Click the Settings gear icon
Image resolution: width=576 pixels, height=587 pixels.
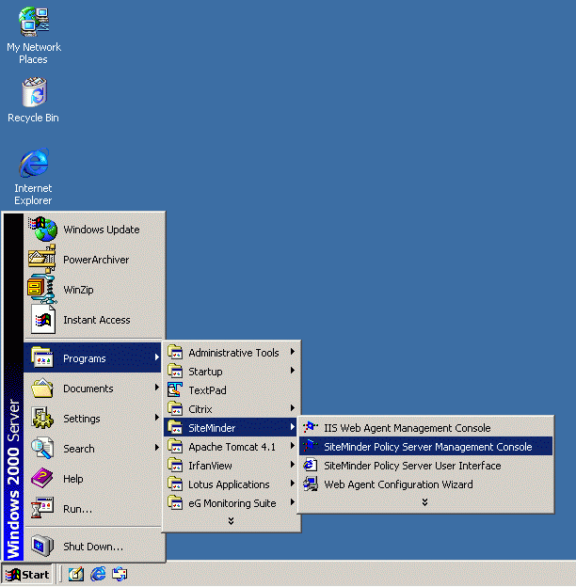pyautogui.click(x=42, y=419)
